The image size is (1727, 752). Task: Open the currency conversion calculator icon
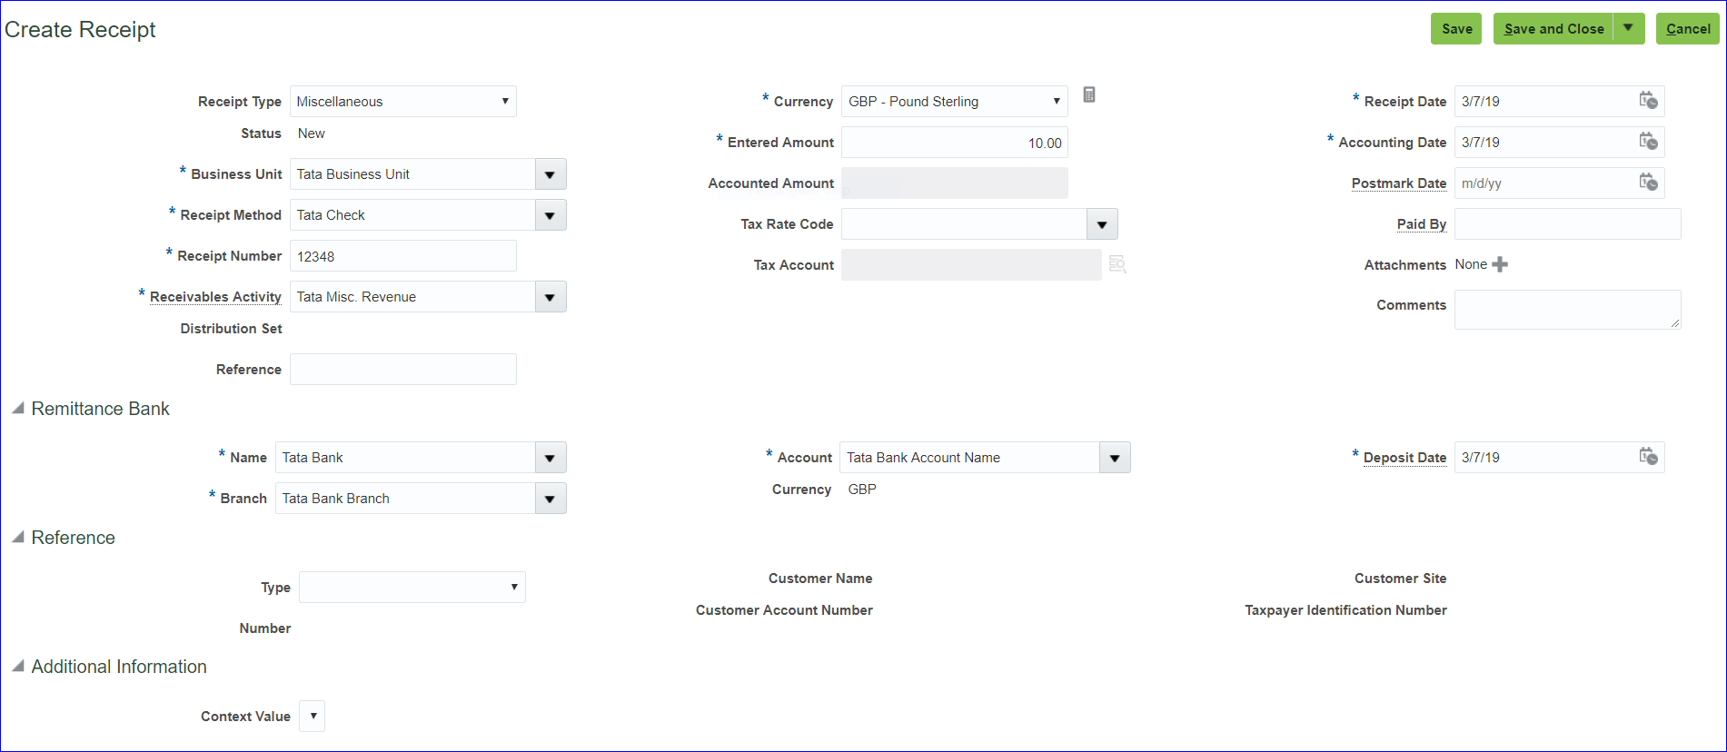tap(1089, 94)
